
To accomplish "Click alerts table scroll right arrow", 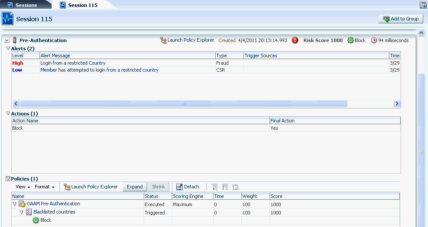I will pyautogui.click(x=397, y=103).
